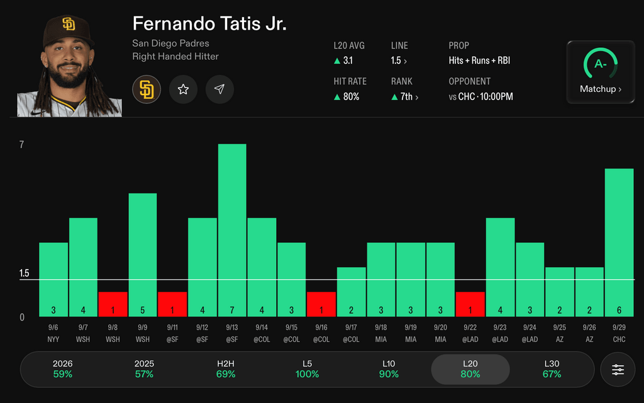
Task: Select the 2026 59% tab
Action: click(62, 369)
